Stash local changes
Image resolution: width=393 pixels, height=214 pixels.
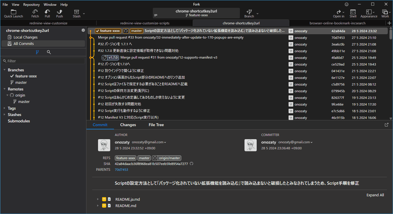point(77,13)
